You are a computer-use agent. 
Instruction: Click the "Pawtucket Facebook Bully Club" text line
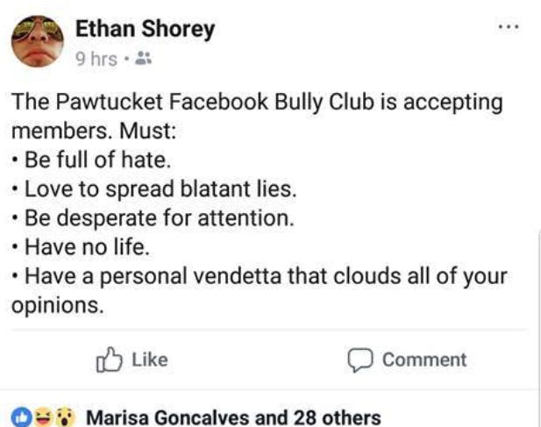click(257, 103)
